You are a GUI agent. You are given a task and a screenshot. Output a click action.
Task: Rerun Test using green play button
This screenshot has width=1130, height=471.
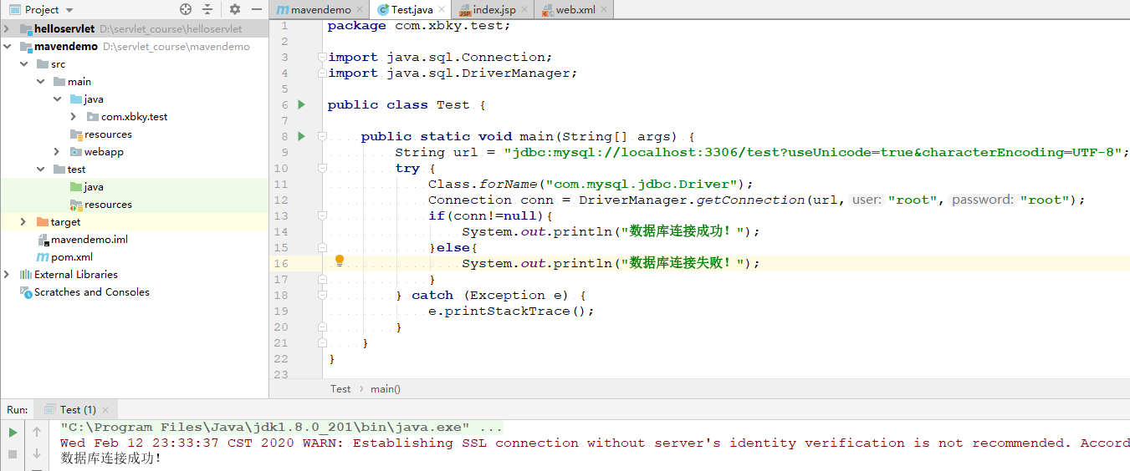point(13,433)
